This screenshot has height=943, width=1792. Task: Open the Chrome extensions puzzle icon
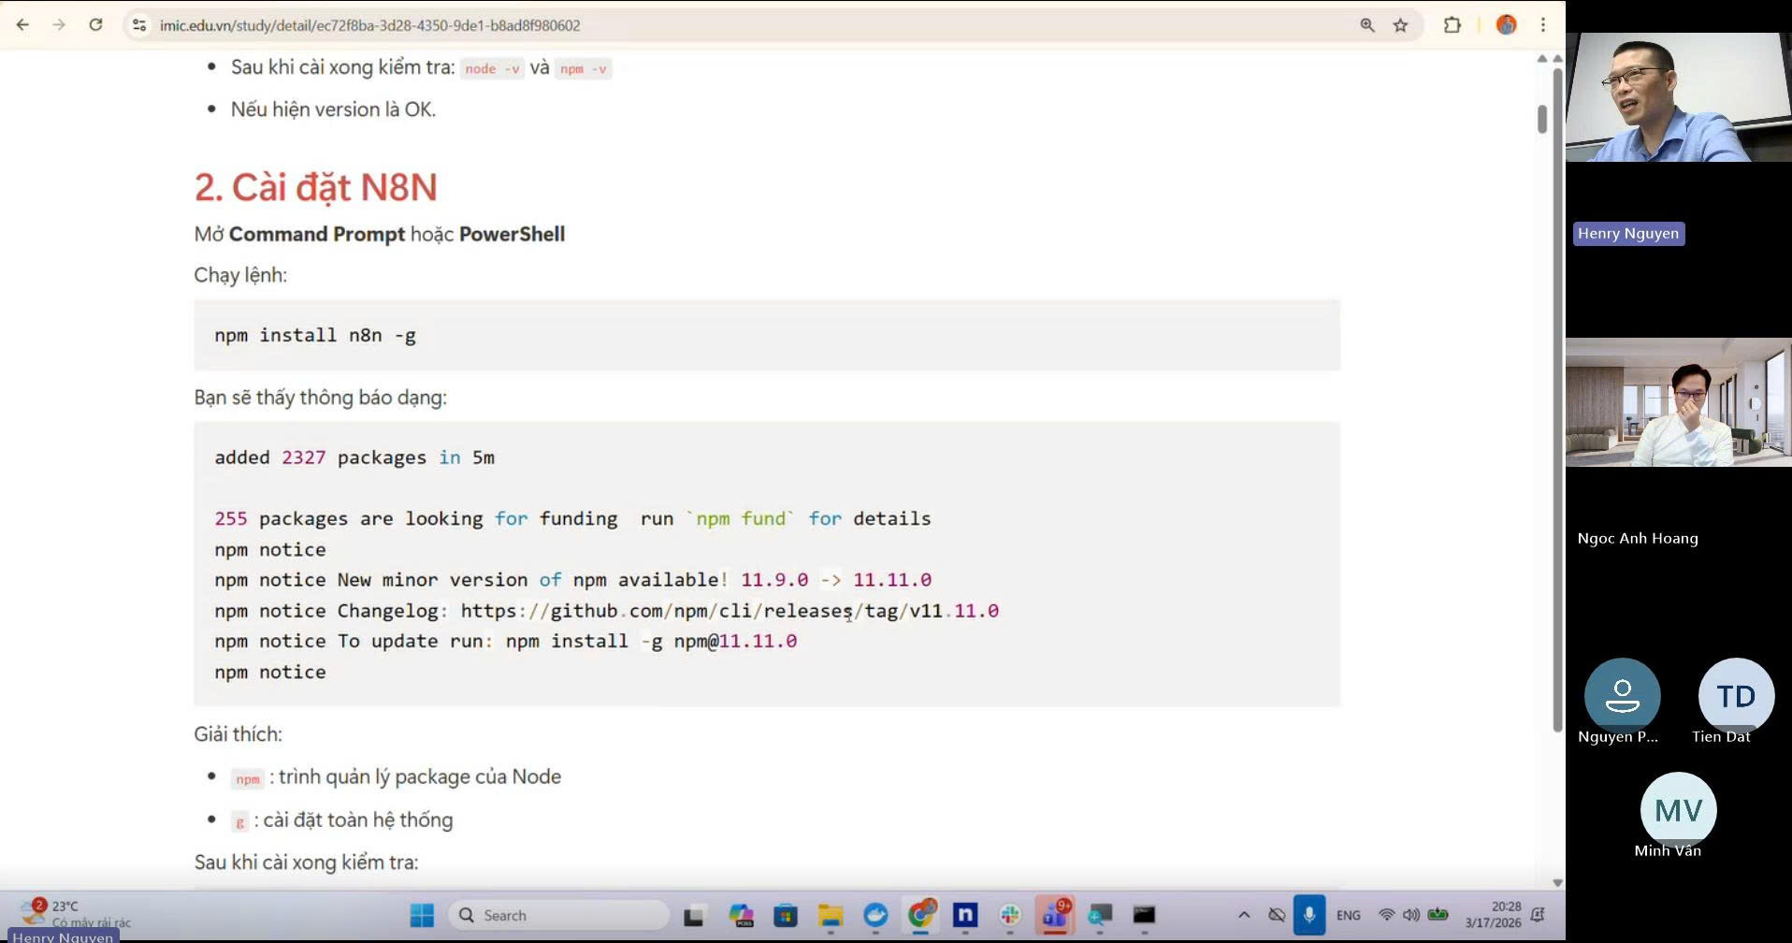coord(1452,25)
